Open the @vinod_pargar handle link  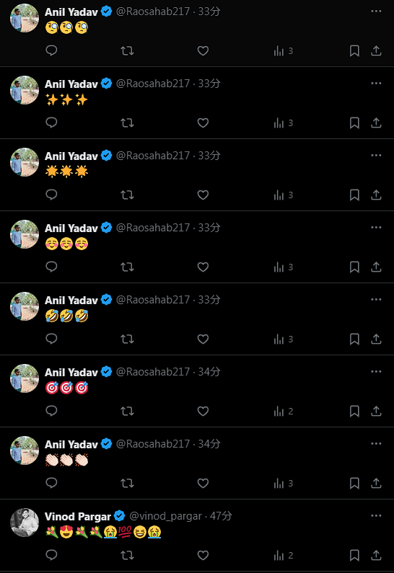165,516
